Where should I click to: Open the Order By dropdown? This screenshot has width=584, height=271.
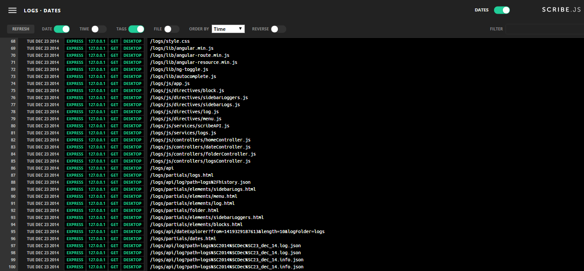(x=228, y=29)
